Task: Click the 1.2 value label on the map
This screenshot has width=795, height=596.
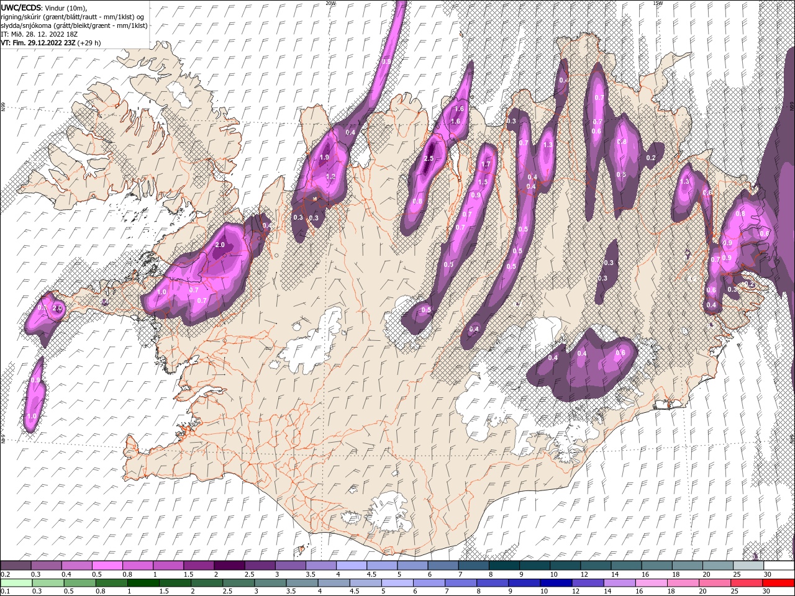Action: click(331, 177)
